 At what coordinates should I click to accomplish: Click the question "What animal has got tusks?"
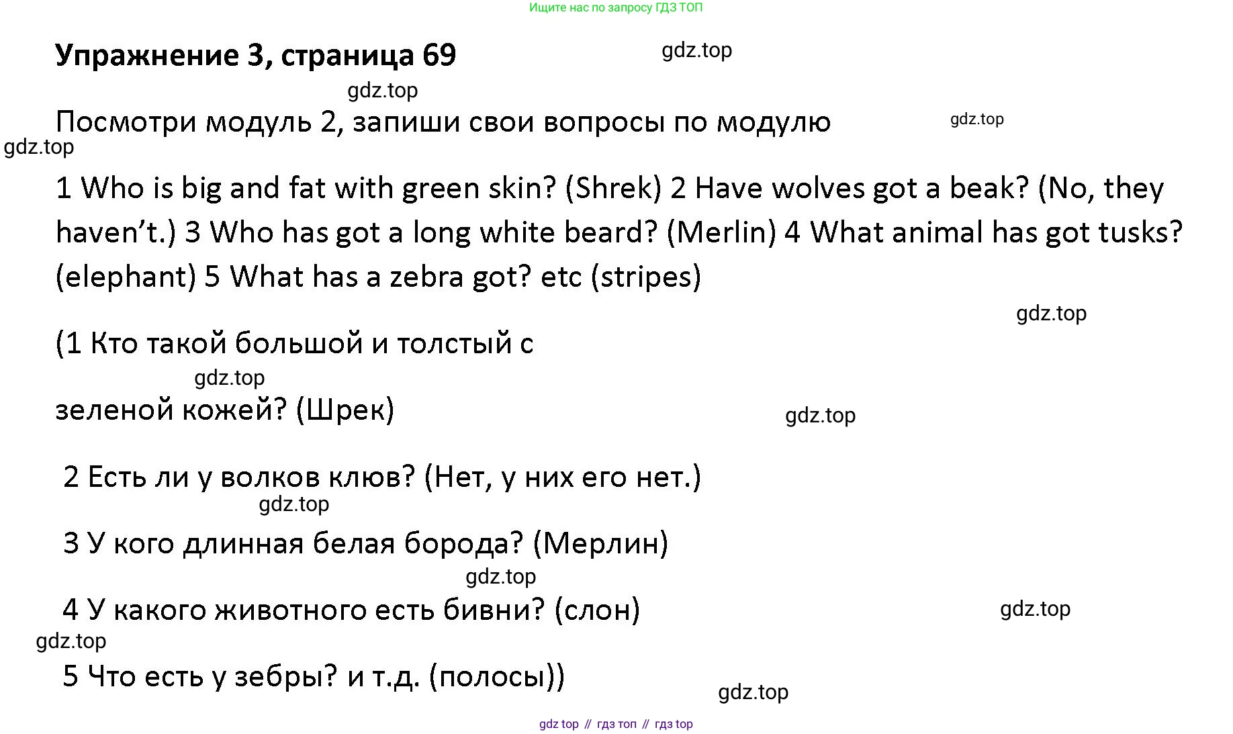click(996, 232)
